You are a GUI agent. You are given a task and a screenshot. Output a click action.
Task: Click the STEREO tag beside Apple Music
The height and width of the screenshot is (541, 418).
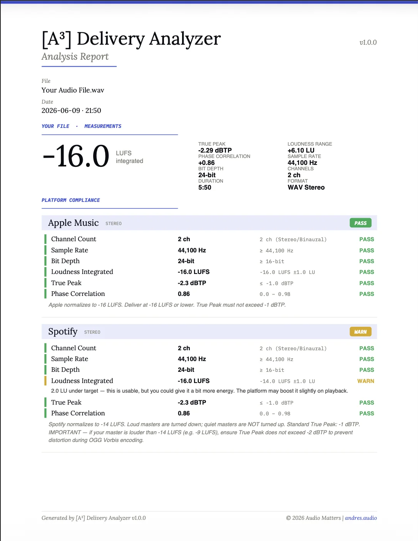114,223
